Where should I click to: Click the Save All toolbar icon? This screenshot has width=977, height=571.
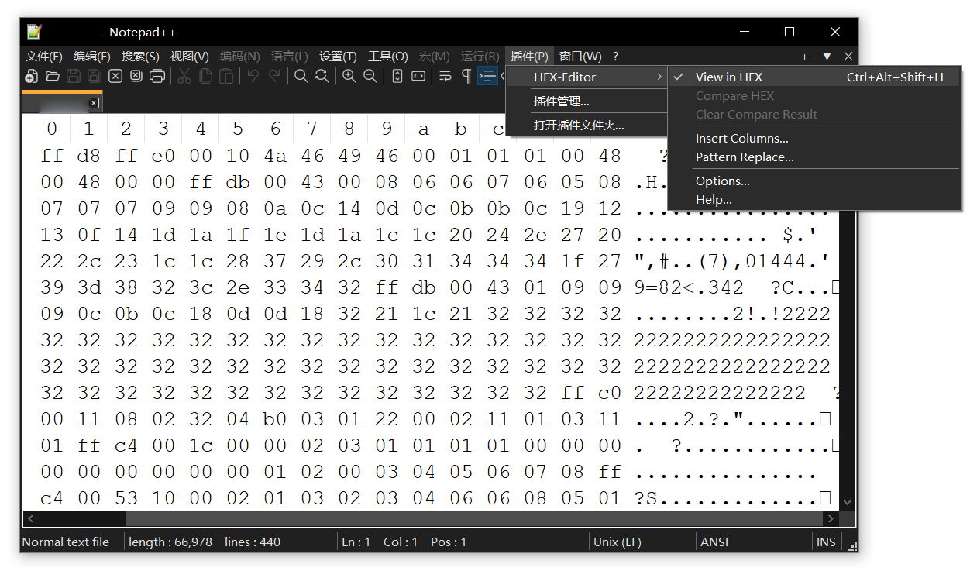click(95, 76)
